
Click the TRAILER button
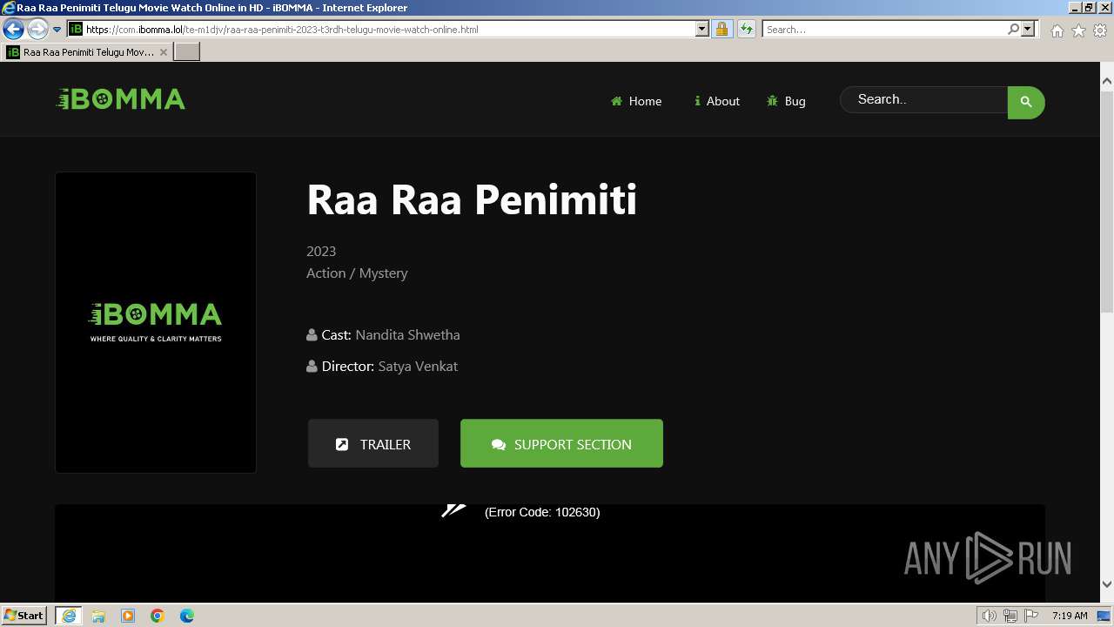[x=373, y=444]
